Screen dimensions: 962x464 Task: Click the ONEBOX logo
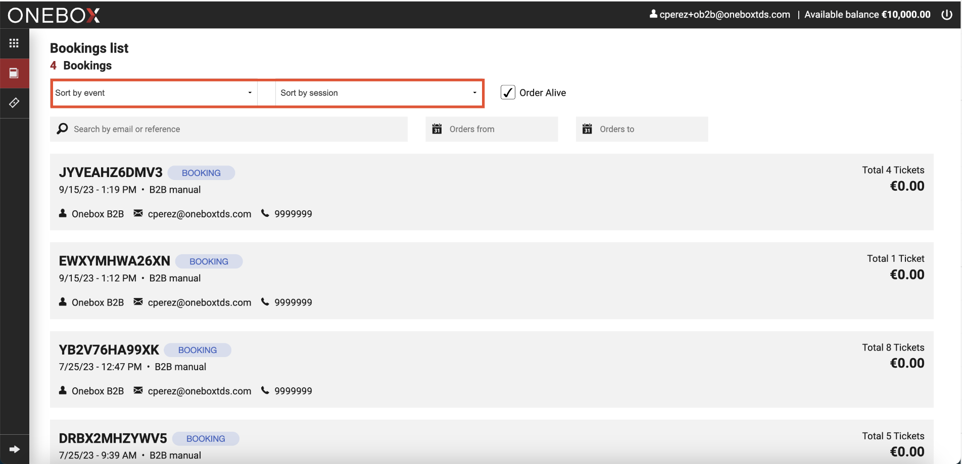tap(54, 15)
